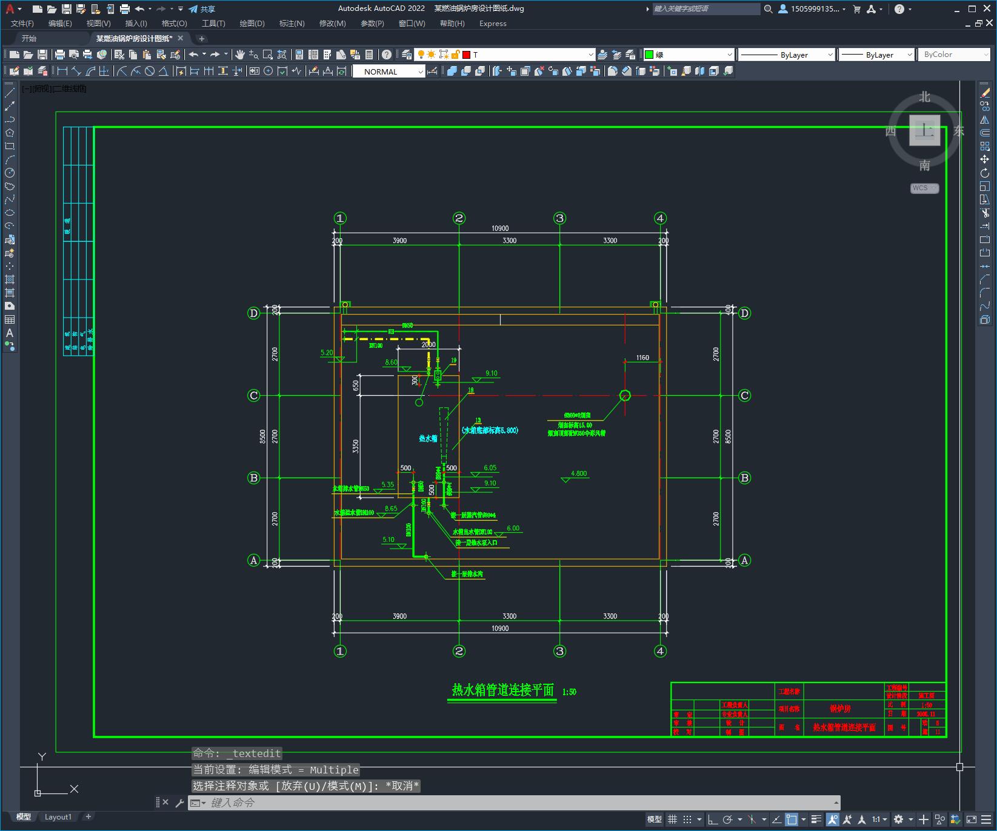The height and width of the screenshot is (831, 997).
Task: Activate the Pan hand tool
Action: click(x=240, y=55)
